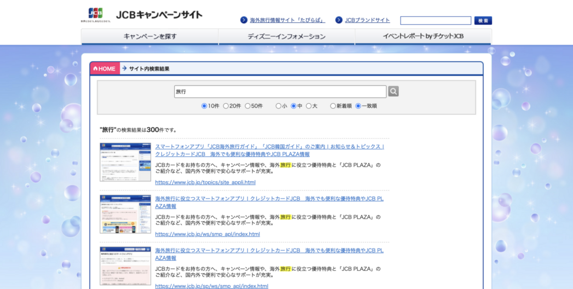This screenshot has height=289, width=573.
Task: Click the blue arrow icon beside たびらば link
Action: point(243,20)
